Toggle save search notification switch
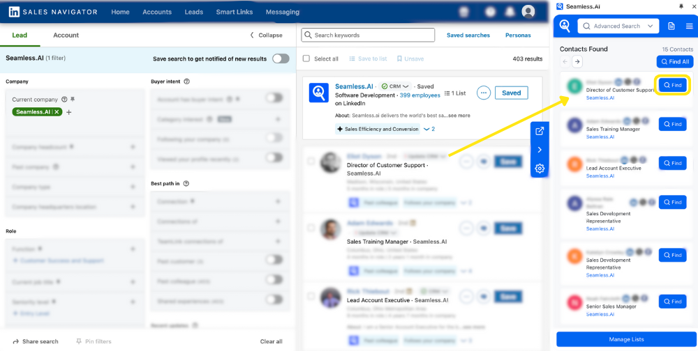 click(x=281, y=58)
